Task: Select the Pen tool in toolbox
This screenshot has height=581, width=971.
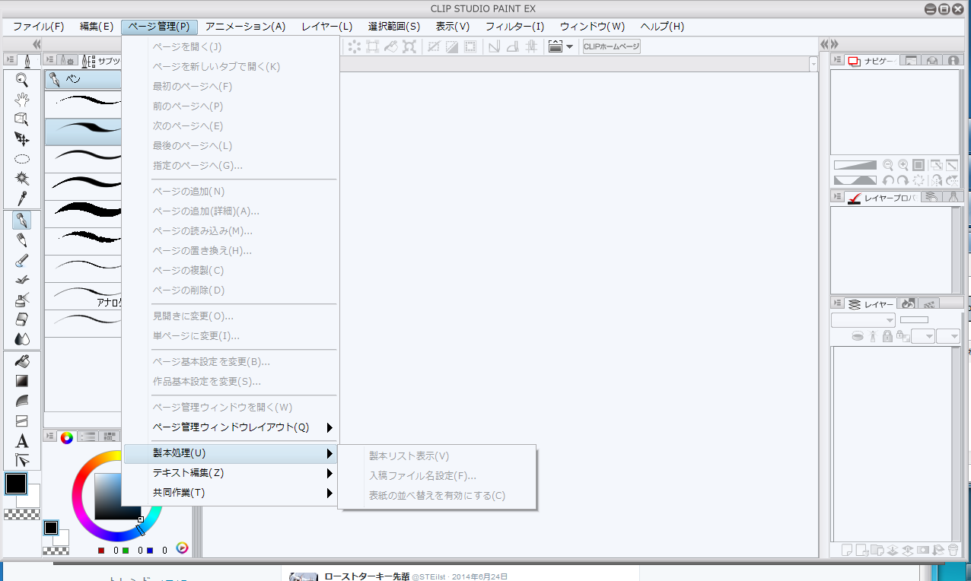Action: pos(22,221)
